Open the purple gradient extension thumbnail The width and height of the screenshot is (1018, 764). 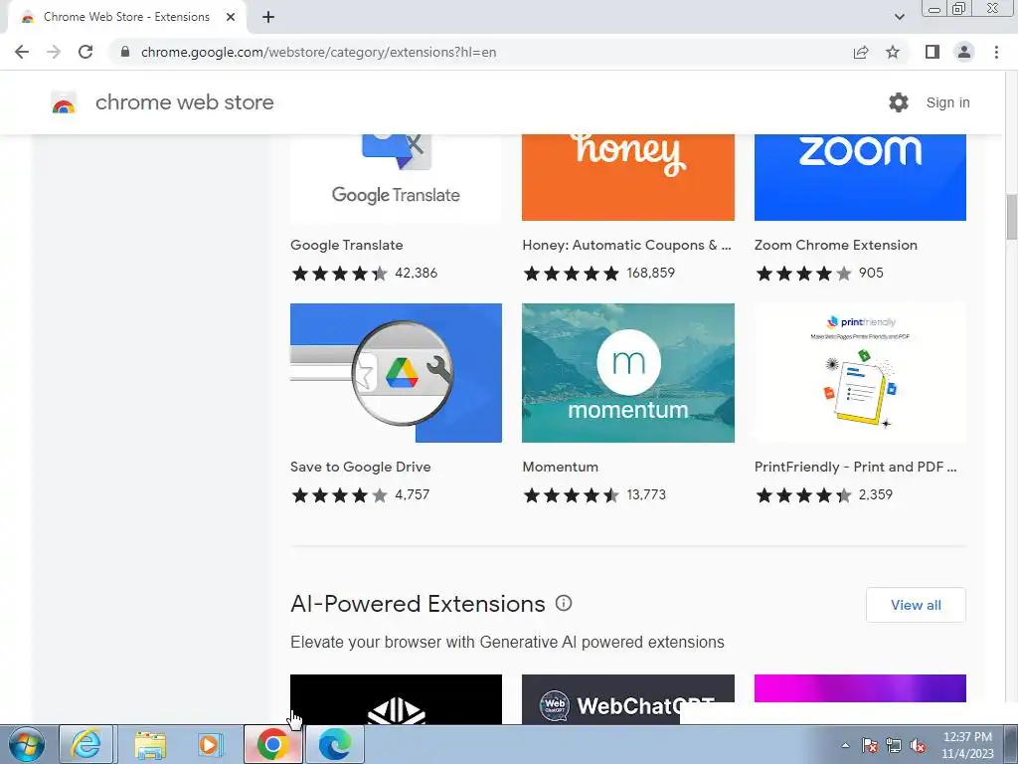coord(860,688)
